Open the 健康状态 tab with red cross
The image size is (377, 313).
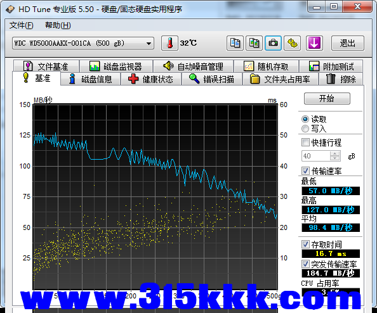click(x=151, y=79)
